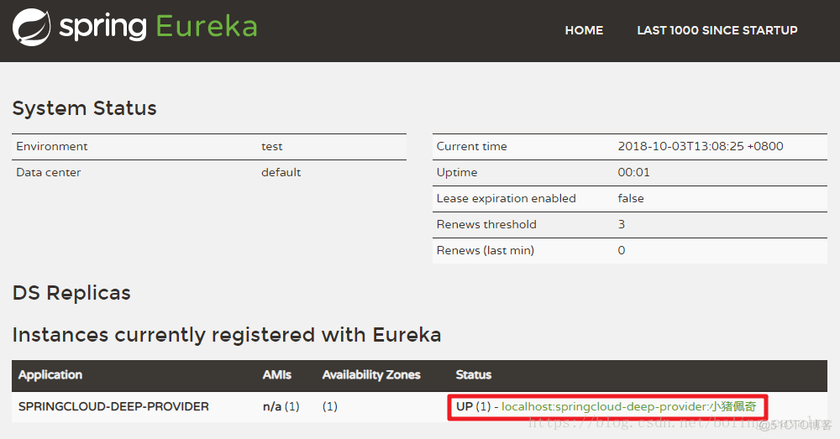Screen dimensions: 840x439
Task: Click the System Status heading
Action: (84, 108)
